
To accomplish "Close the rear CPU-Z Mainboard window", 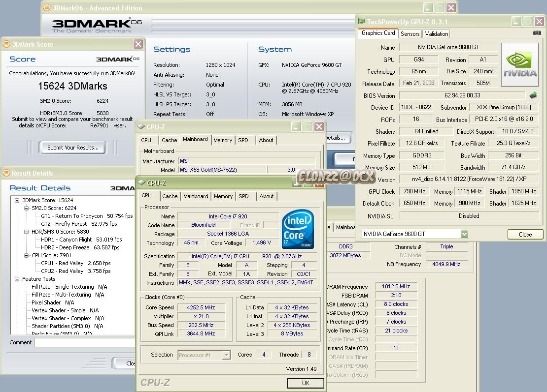I will pos(319,126).
